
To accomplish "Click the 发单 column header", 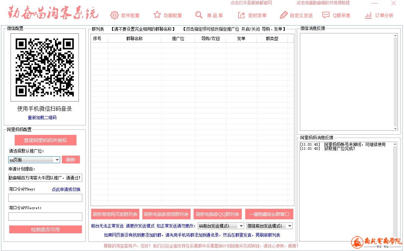I will tap(241, 38).
